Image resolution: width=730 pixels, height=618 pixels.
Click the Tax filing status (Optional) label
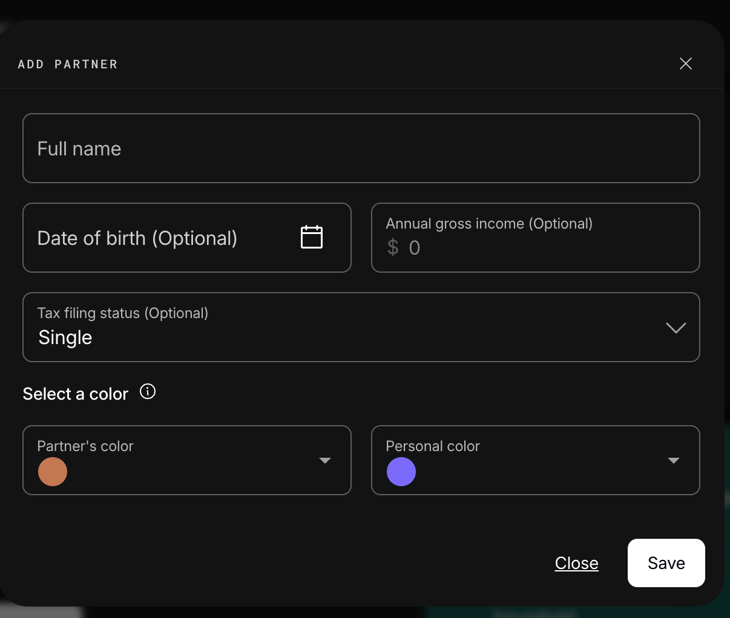point(123,313)
